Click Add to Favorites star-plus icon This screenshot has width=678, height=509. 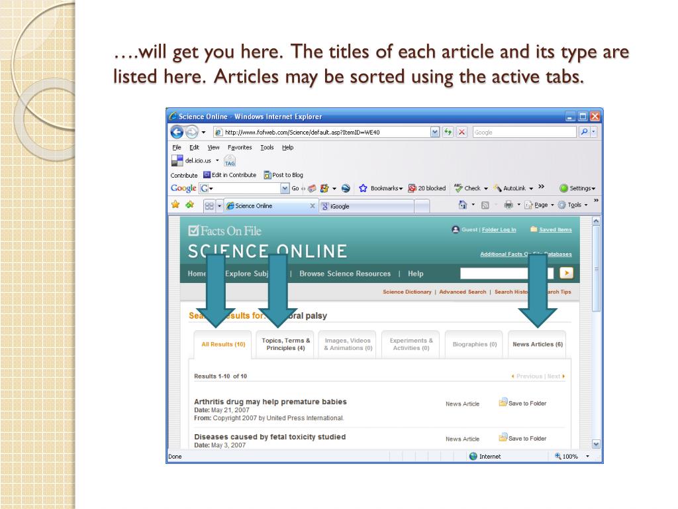point(190,205)
